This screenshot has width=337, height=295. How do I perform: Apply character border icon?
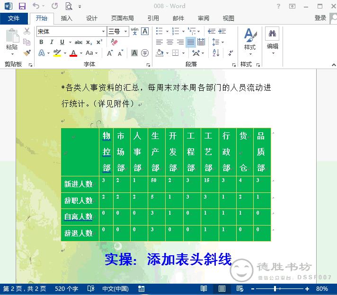click(x=145, y=31)
